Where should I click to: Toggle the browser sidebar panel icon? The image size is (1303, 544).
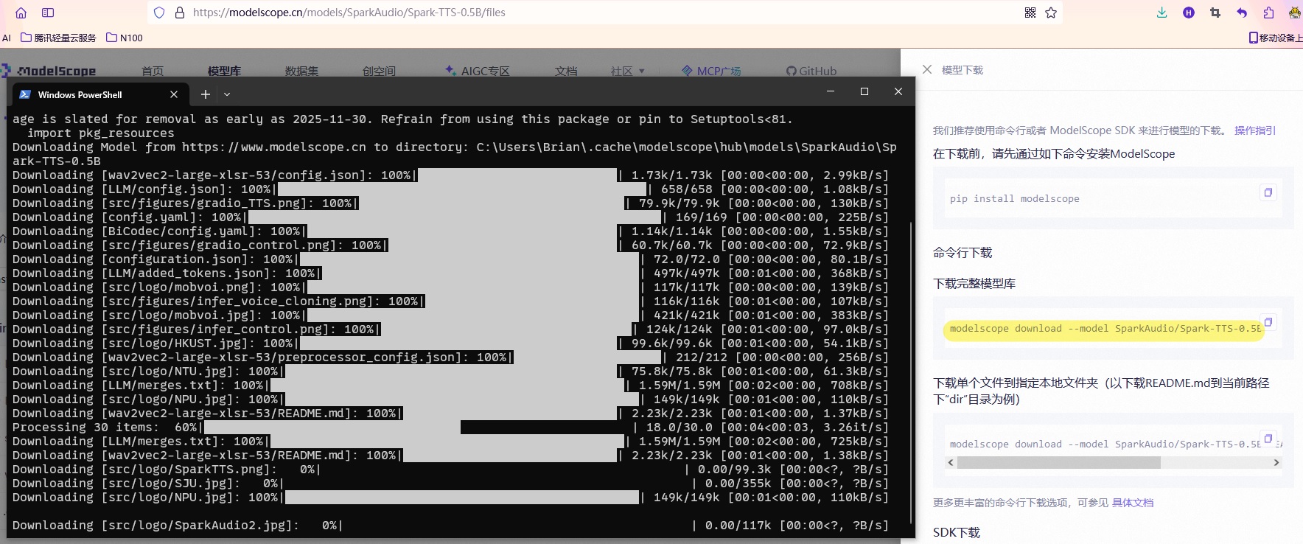[48, 13]
